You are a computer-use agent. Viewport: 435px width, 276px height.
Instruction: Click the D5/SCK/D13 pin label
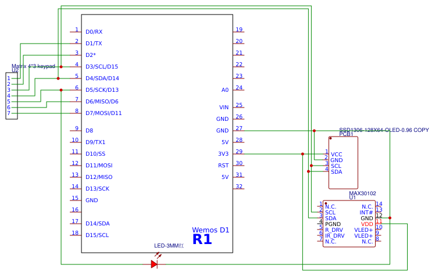pos(102,90)
